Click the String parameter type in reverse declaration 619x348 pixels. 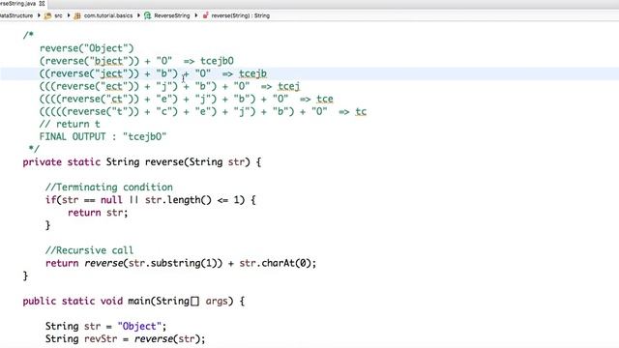206,161
